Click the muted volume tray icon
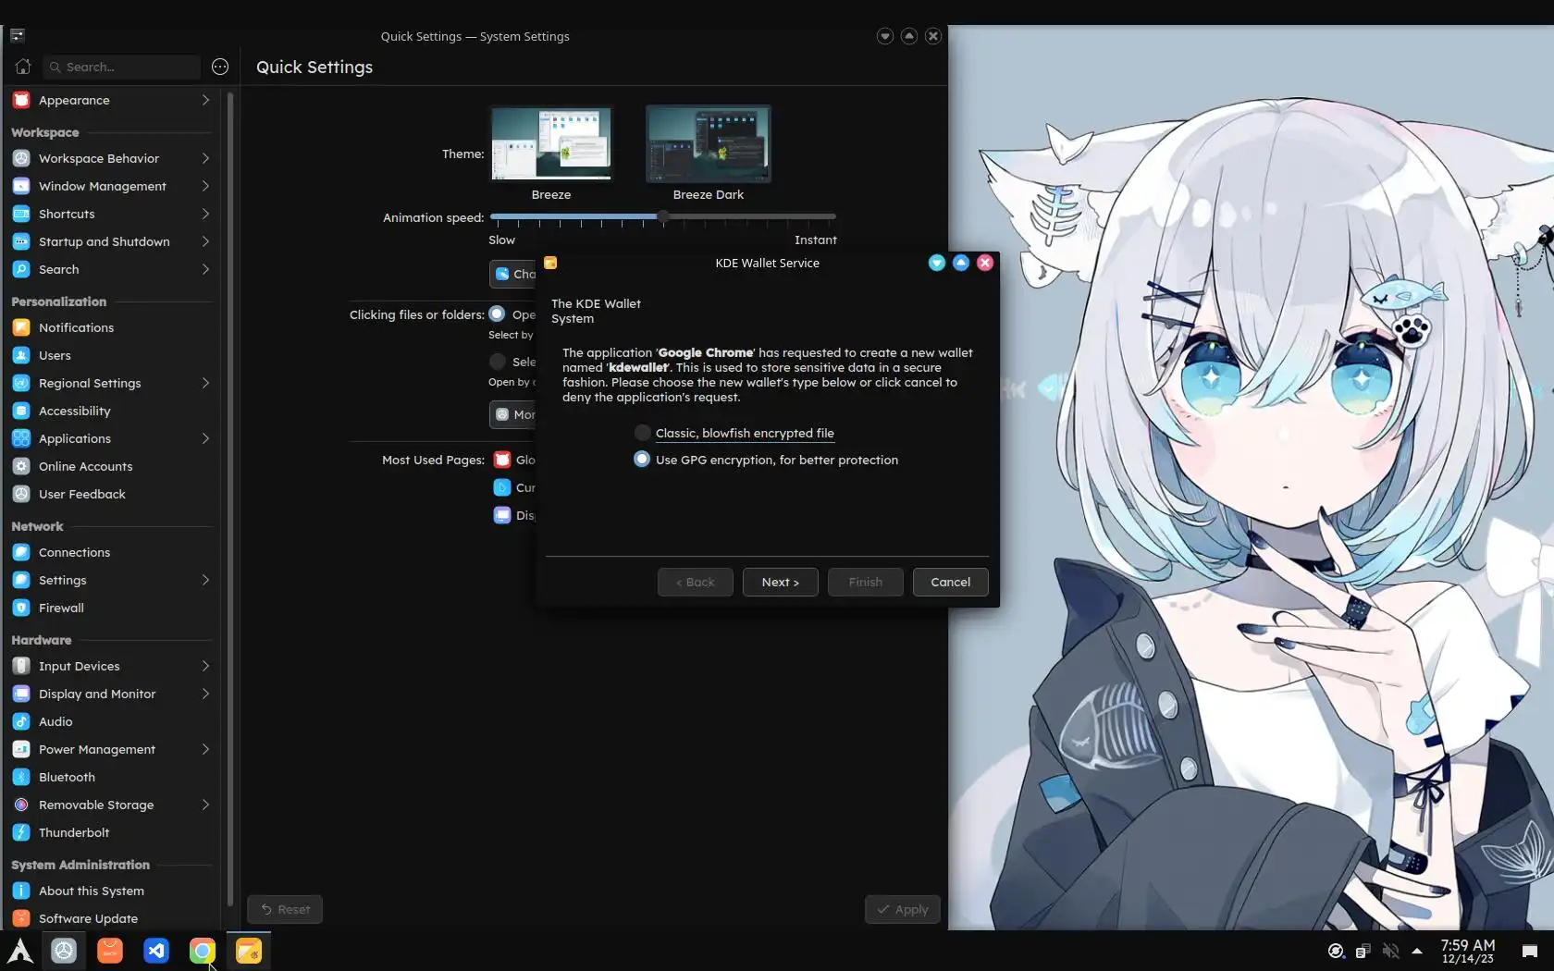The height and width of the screenshot is (971, 1554). point(1390,951)
